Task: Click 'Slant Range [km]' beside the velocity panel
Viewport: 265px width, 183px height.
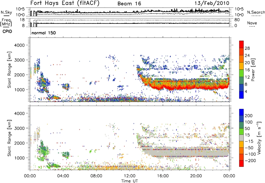Action: coord(9,138)
